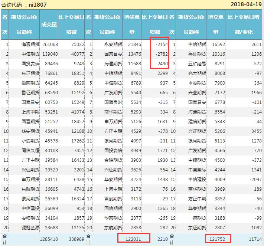Select the 持买单量 column header
Image resolution: width=264 pixels, height=246 pixels.
[132, 24]
